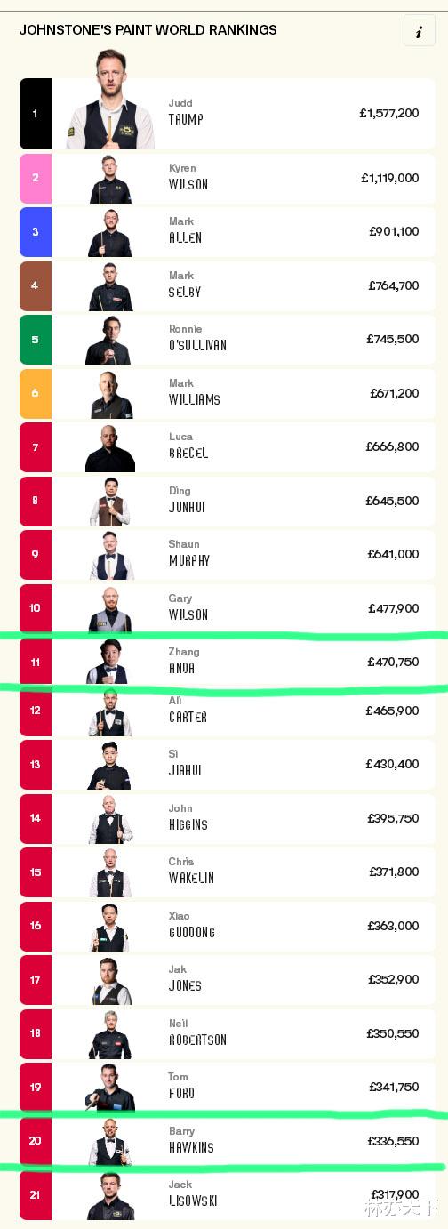The height and width of the screenshot is (1229, 448).
Task: Click the pink rank 2 badge
Action: [36, 179]
